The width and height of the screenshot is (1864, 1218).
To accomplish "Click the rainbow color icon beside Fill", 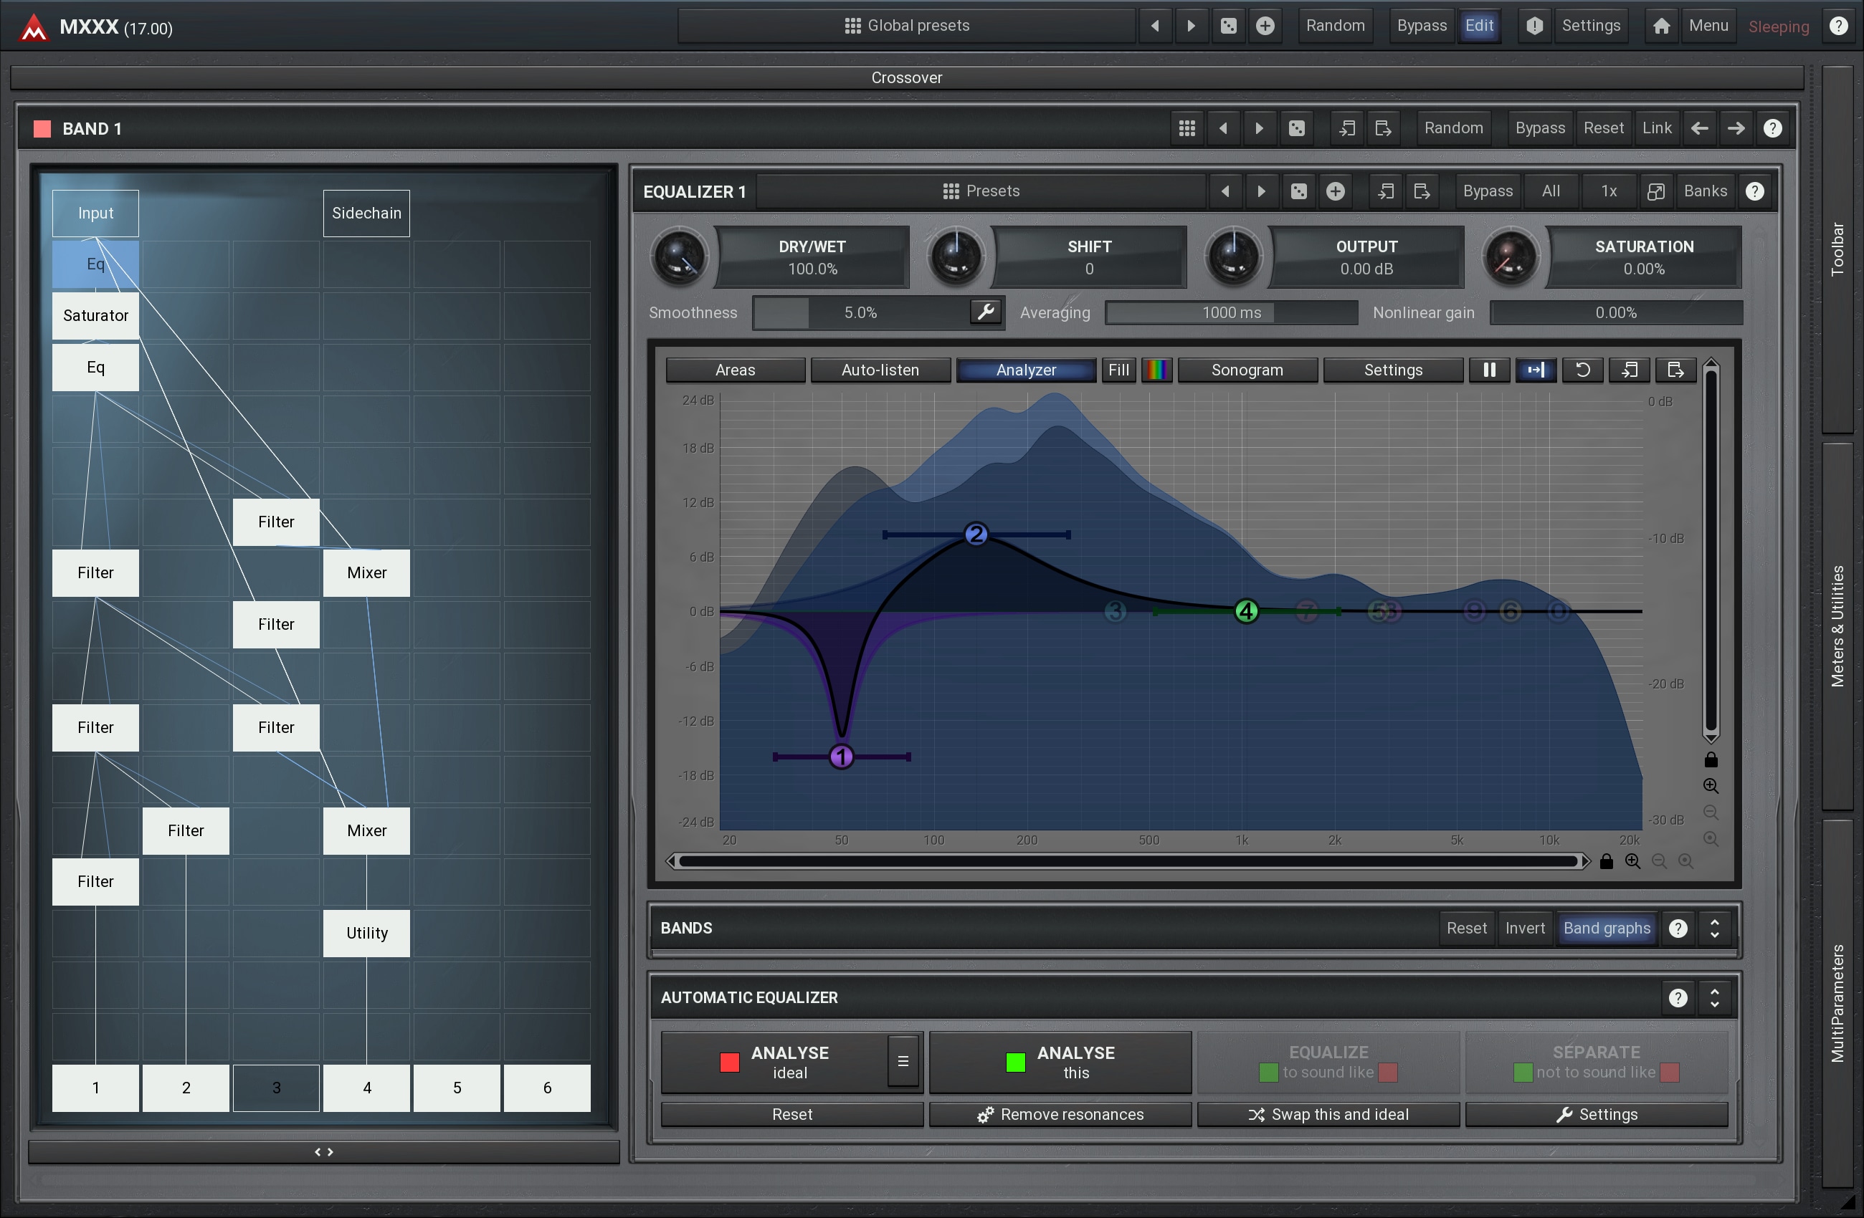I will click(1156, 370).
